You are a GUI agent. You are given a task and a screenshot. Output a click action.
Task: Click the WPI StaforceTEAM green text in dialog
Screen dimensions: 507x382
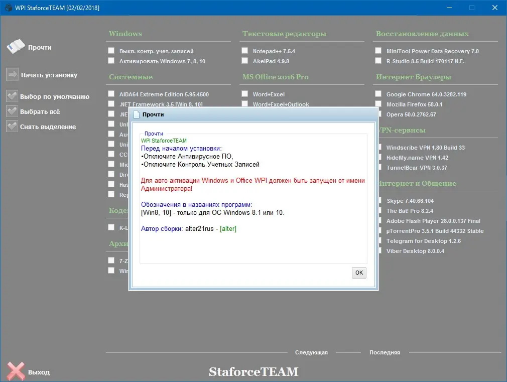pyautogui.click(x=164, y=141)
